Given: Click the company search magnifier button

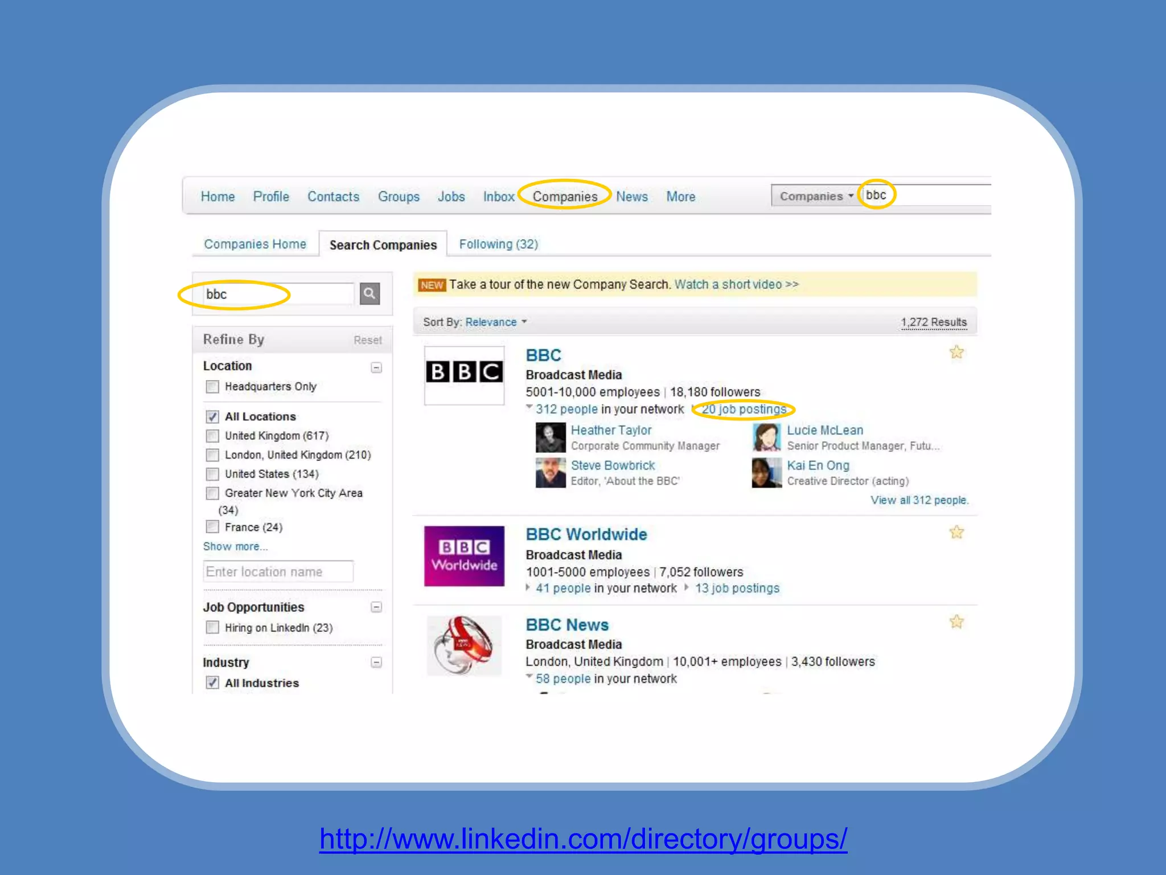Looking at the screenshot, I should [x=369, y=293].
